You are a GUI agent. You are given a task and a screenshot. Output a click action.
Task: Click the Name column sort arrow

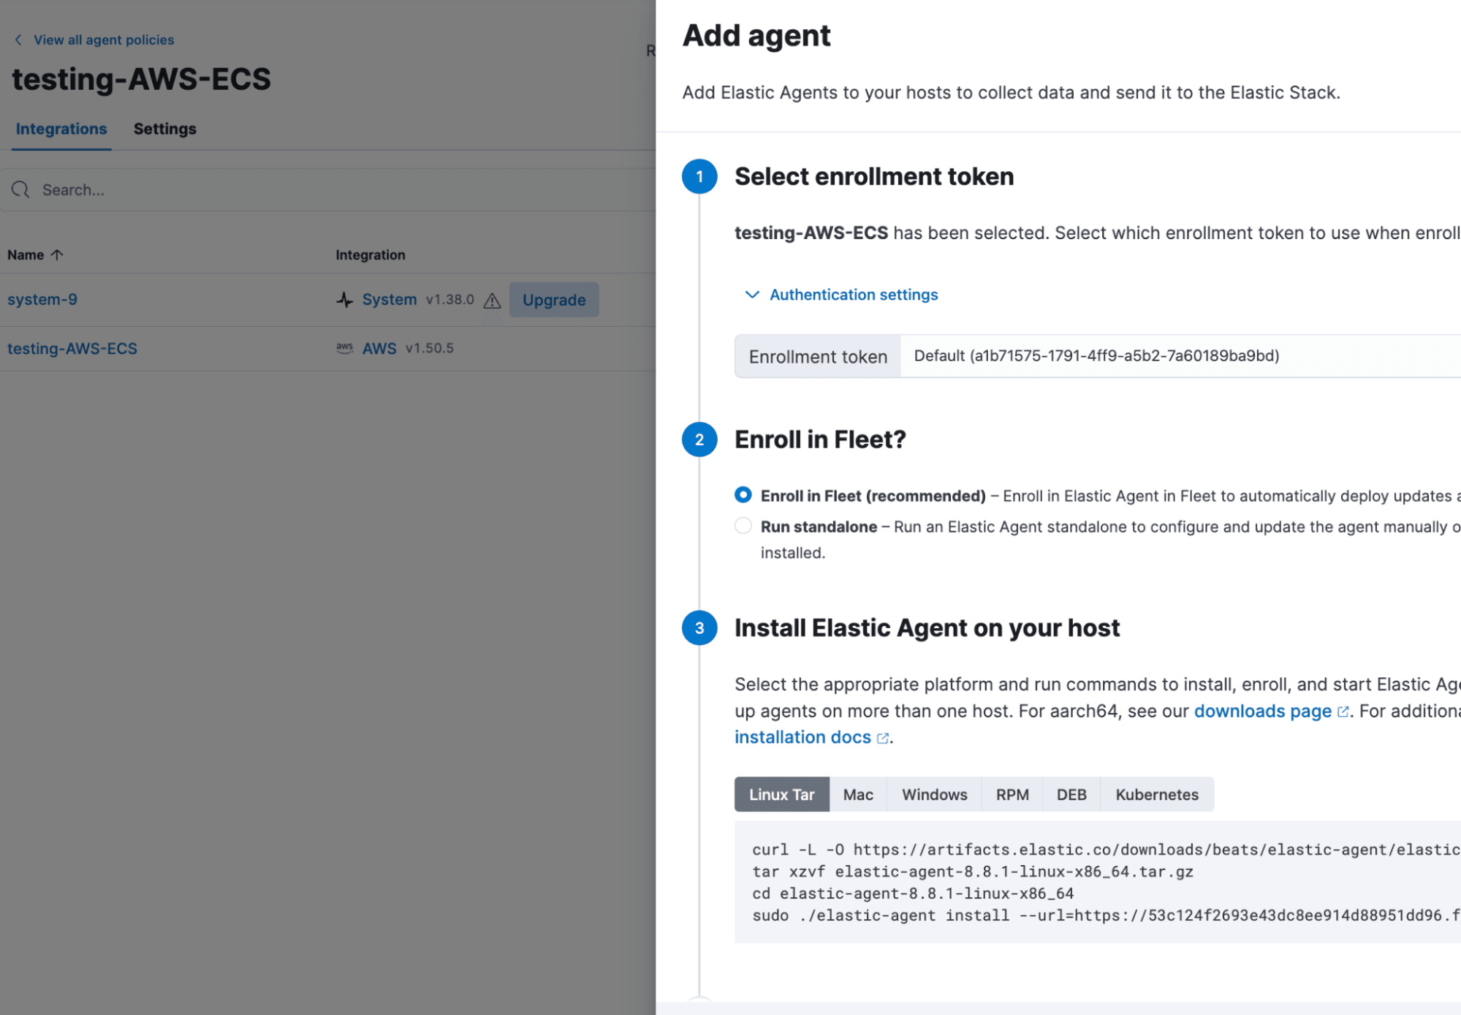point(57,254)
